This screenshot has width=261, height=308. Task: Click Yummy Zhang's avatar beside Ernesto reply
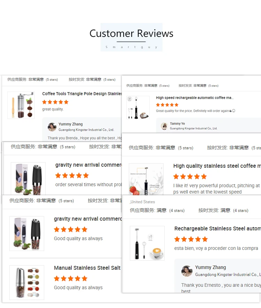click(187, 271)
